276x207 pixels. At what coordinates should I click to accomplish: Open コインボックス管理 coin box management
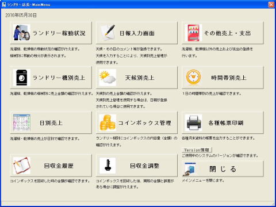(137, 122)
